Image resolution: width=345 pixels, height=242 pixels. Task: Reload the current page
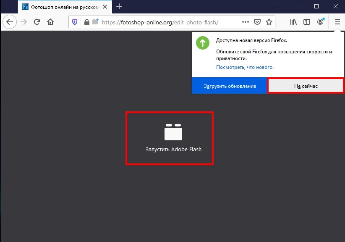coord(37,22)
